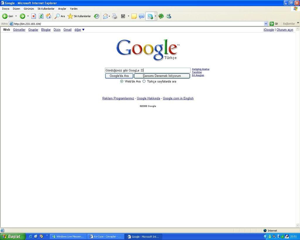
Task: Click the mail envelope toolbar icon
Action: click(x=105, y=16)
